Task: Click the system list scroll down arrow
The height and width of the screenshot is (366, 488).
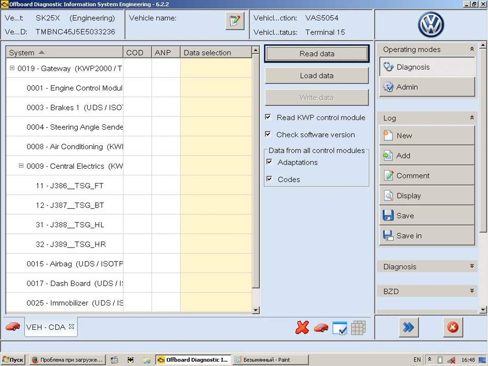Action: pyautogui.click(x=256, y=310)
